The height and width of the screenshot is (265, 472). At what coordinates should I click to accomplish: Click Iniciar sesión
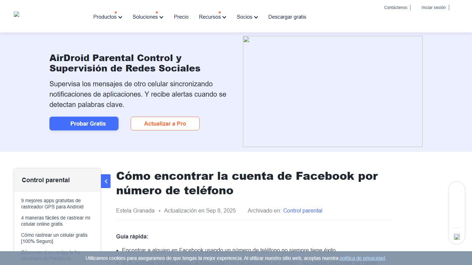433,7
